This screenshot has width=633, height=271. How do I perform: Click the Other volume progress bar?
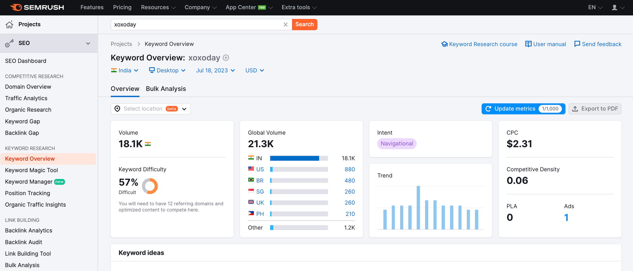coord(299,228)
